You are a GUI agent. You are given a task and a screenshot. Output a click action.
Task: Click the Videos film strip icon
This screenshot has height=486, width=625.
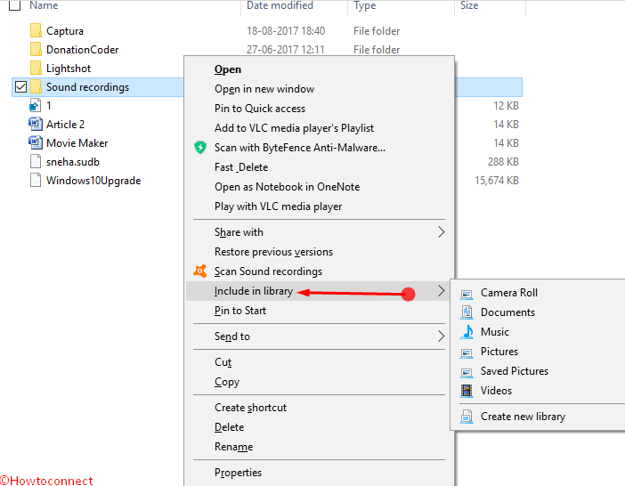(x=467, y=391)
